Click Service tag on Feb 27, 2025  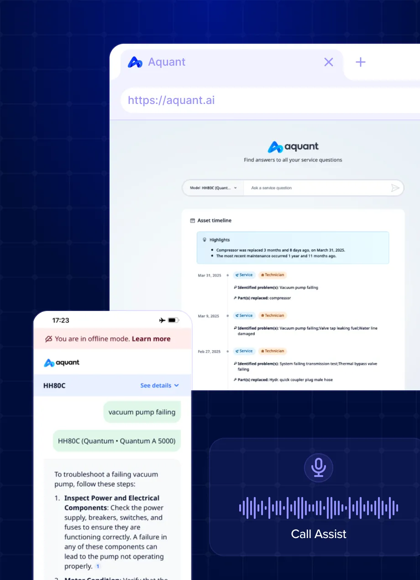(244, 351)
